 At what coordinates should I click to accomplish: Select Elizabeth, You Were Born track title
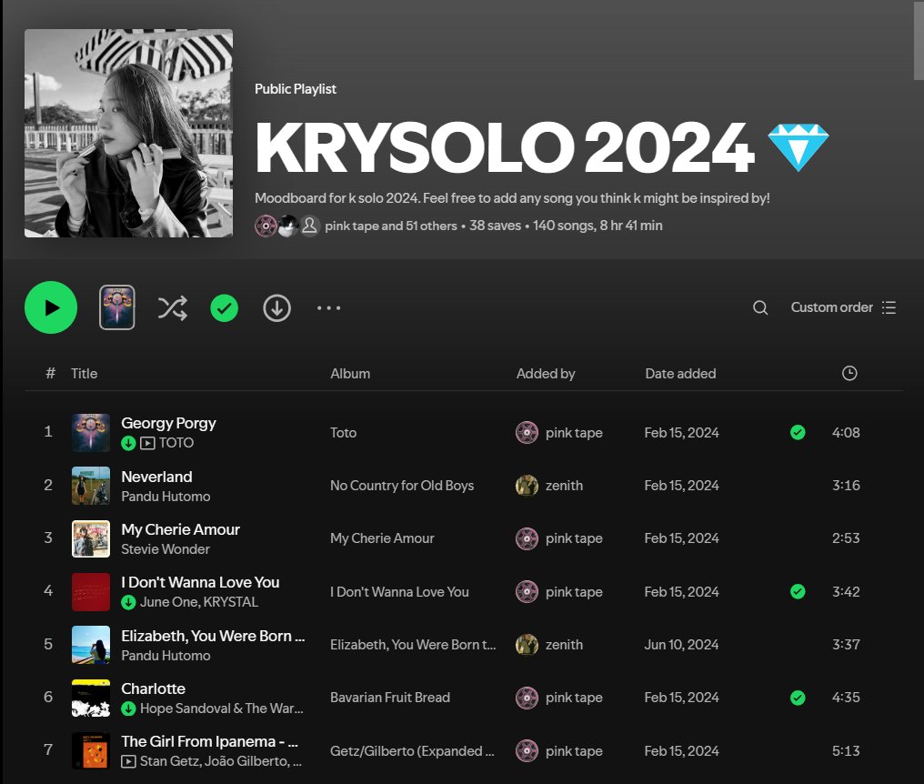[213, 636]
